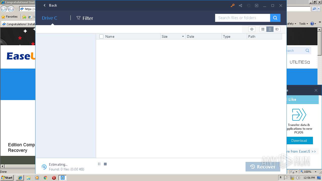Click the Action Center flag icon
This screenshot has height=181, width=322.
(x=286, y=178)
